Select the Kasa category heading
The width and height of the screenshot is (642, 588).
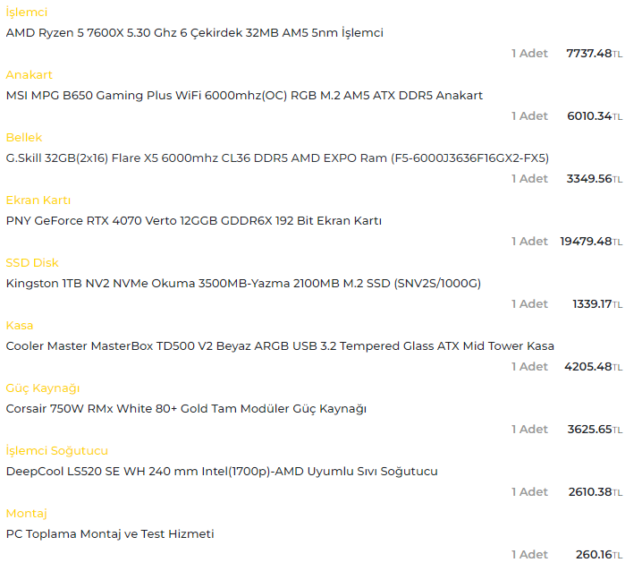point(20,326)
